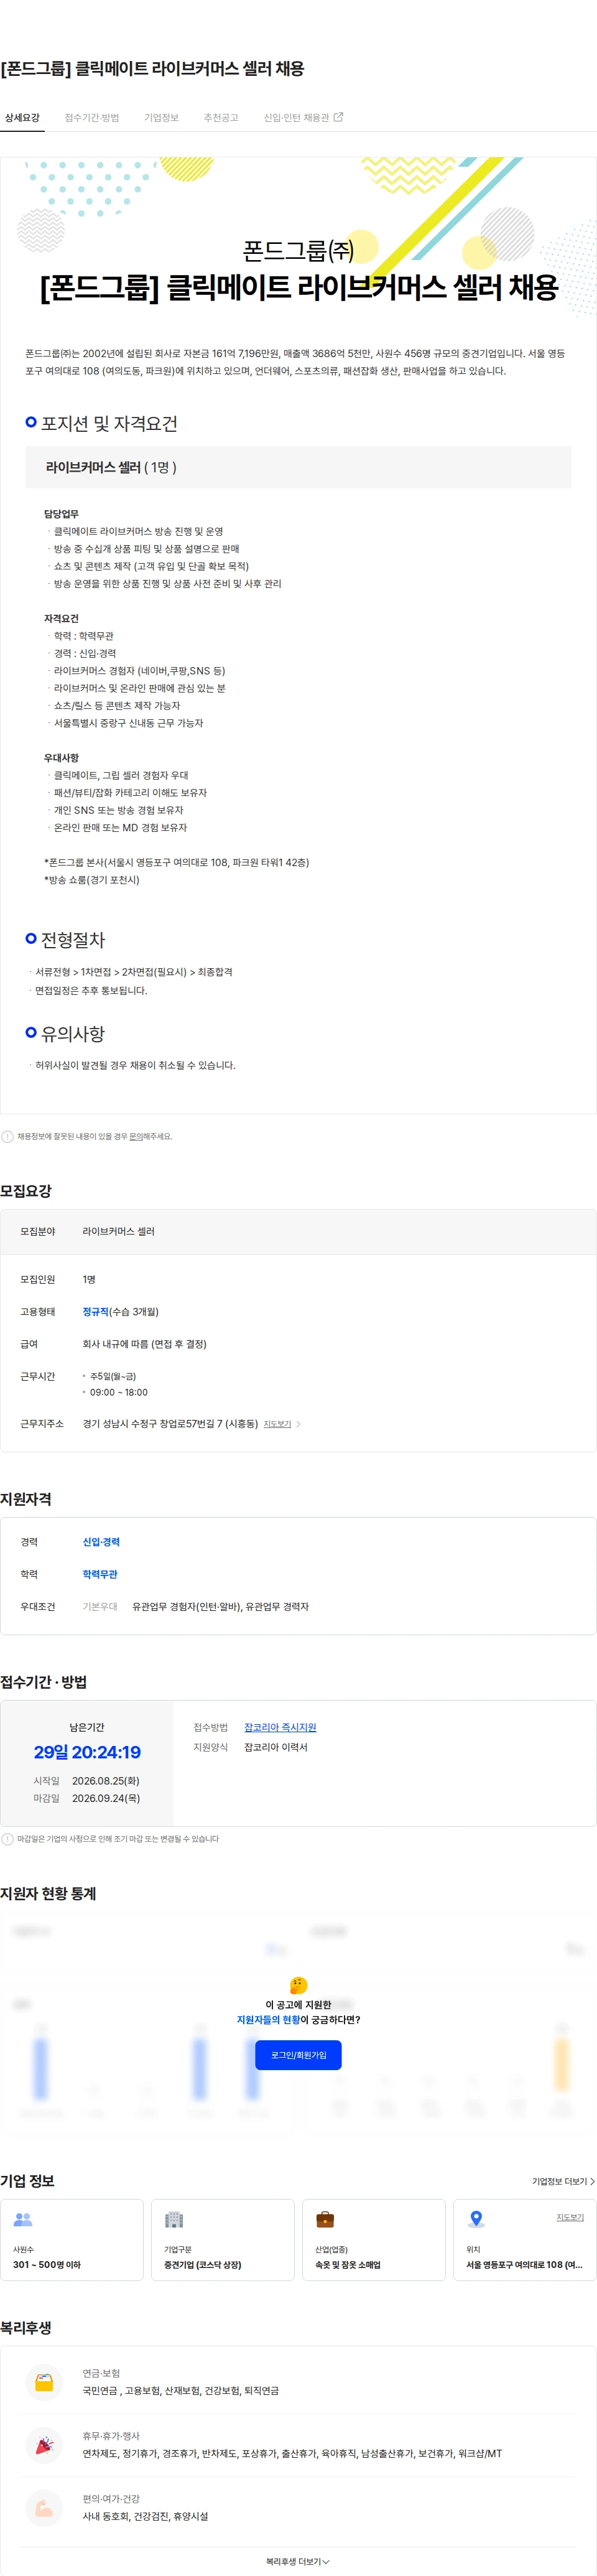Click external link icon beside 신입·인턴 채용관
The image size is (597, 2576).
coord(338,117)
